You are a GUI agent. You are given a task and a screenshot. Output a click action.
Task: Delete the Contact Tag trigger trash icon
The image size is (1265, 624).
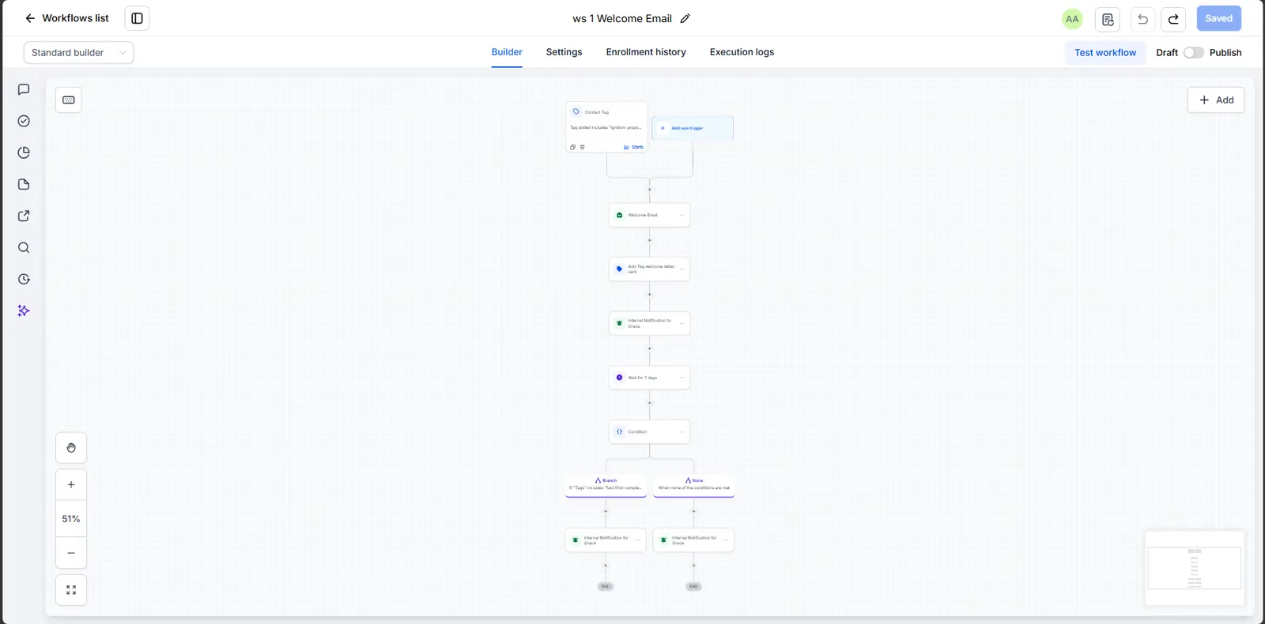[x=583, y=147]
